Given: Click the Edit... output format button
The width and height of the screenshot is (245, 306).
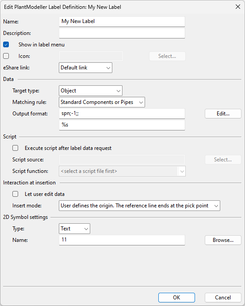Looking at the screenshot, I should click(x=223, y=114).
